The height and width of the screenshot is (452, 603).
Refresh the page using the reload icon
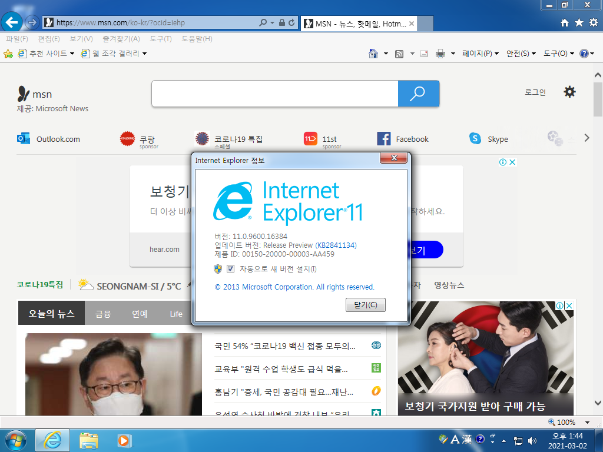tap(291, 23)
